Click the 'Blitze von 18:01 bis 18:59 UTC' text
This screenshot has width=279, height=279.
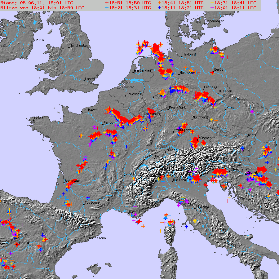(x=42, y=8)
